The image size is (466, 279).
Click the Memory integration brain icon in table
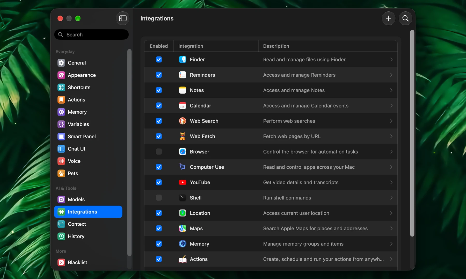183,244
